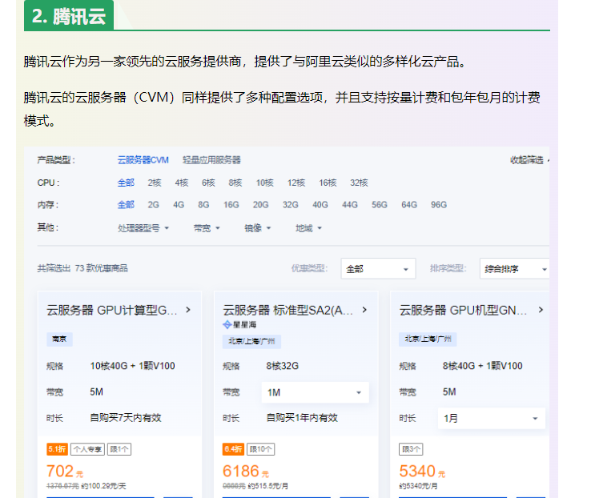Open the 1月 duration dropdown
591x498 pixels.
pos(492,418)
